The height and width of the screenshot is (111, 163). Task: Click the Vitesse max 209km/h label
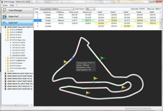coord(154,9)
